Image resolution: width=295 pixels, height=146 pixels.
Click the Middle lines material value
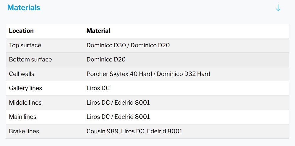point(118,103)
